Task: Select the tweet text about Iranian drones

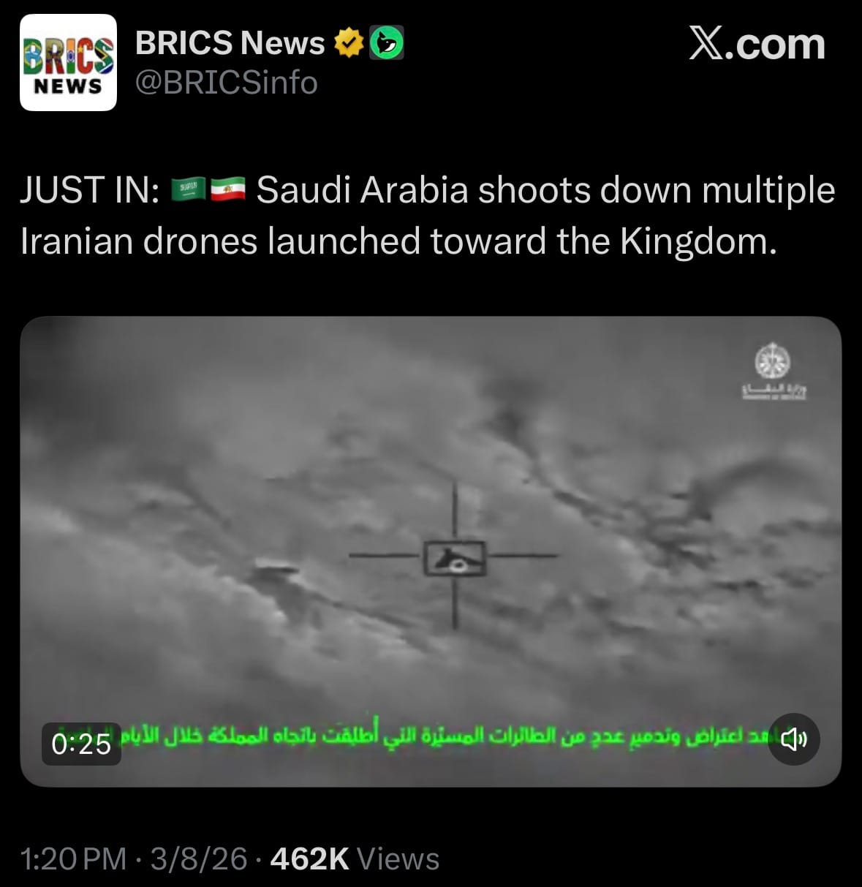Action: tap(428, 216)
